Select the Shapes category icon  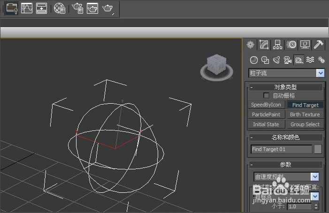point(265,60)
